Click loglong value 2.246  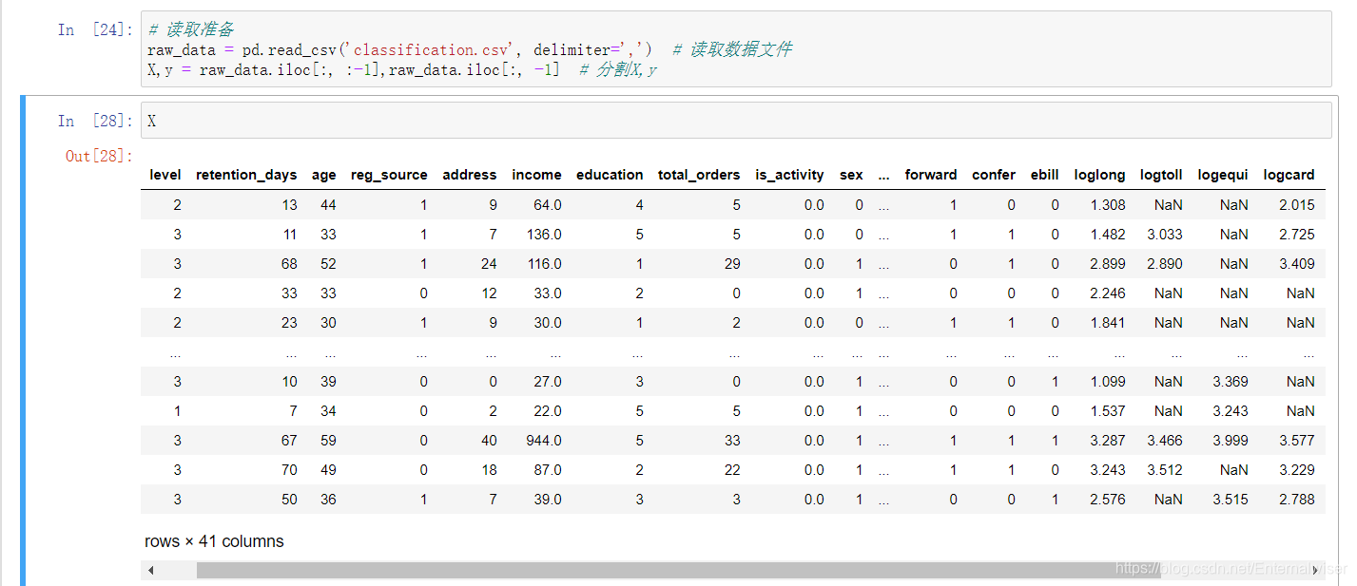1108,293
